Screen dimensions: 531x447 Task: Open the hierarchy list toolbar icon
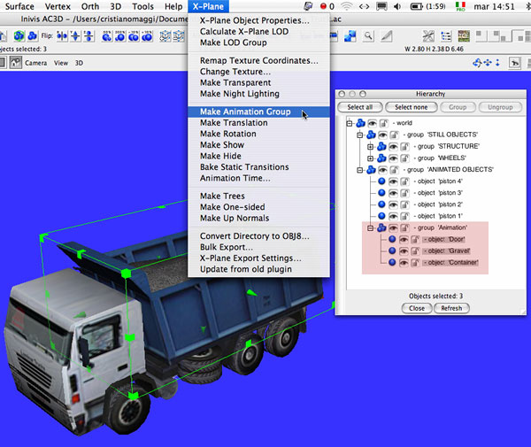pyautogui.click(x=446, y=35)
